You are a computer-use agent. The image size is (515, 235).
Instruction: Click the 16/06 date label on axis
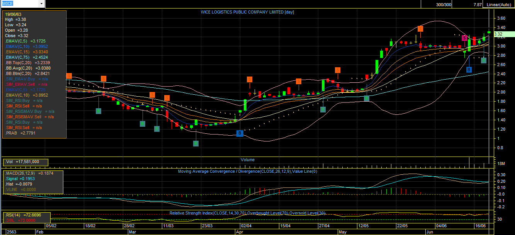point(480,226)
